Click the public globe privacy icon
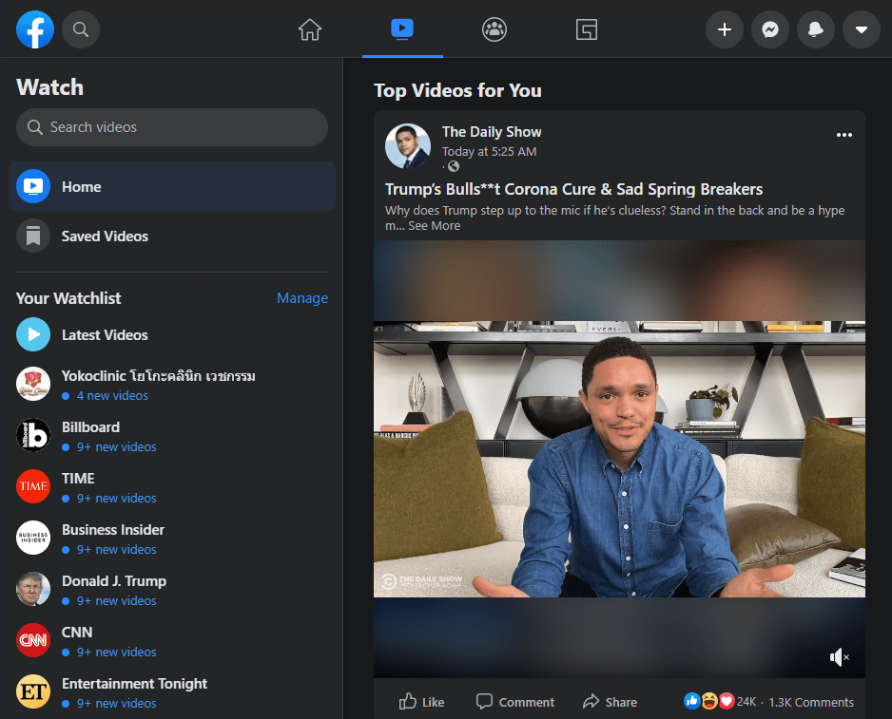Screen dimensions: 892x719 [454, 166]
